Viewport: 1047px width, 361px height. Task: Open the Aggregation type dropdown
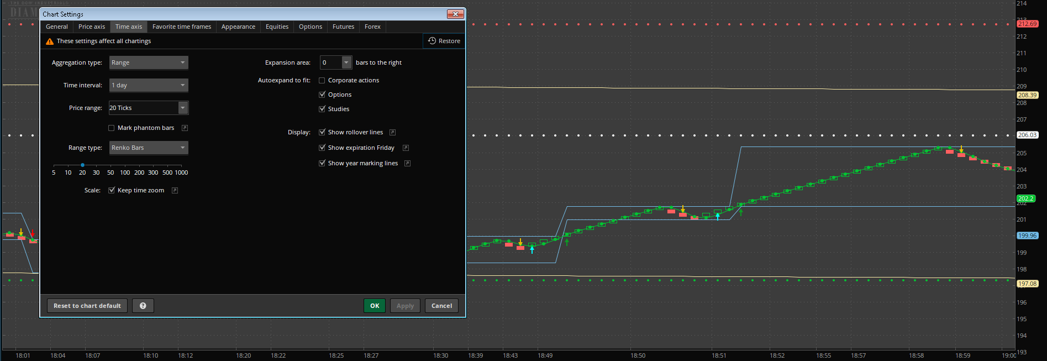tap(149, 62)
